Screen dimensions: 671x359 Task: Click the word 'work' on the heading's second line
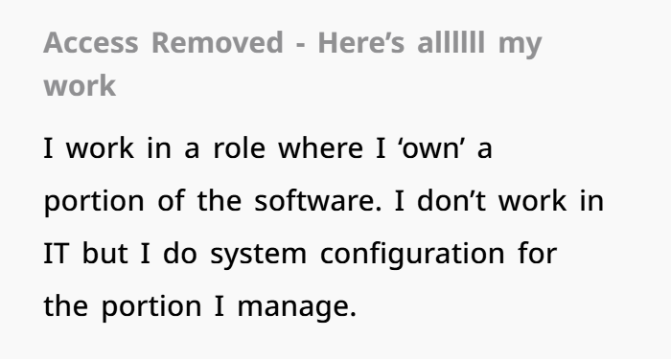[80, 85]
